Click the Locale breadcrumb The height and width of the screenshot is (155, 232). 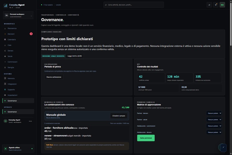click(58, 5)
